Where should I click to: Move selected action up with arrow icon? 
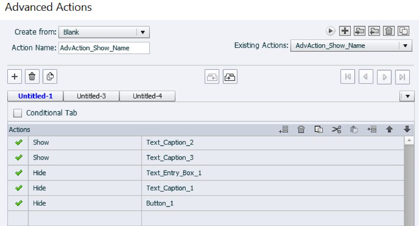coord(389,130)
